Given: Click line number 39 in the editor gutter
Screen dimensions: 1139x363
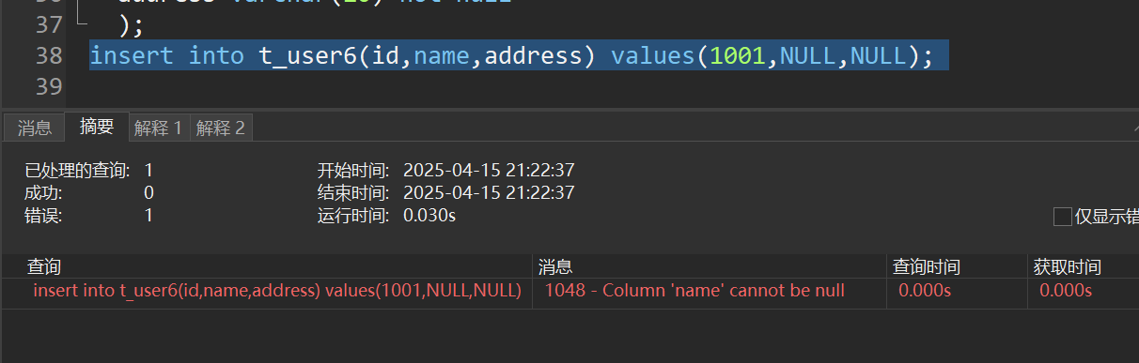Looking at the screenshot, I should coord(48,86).
